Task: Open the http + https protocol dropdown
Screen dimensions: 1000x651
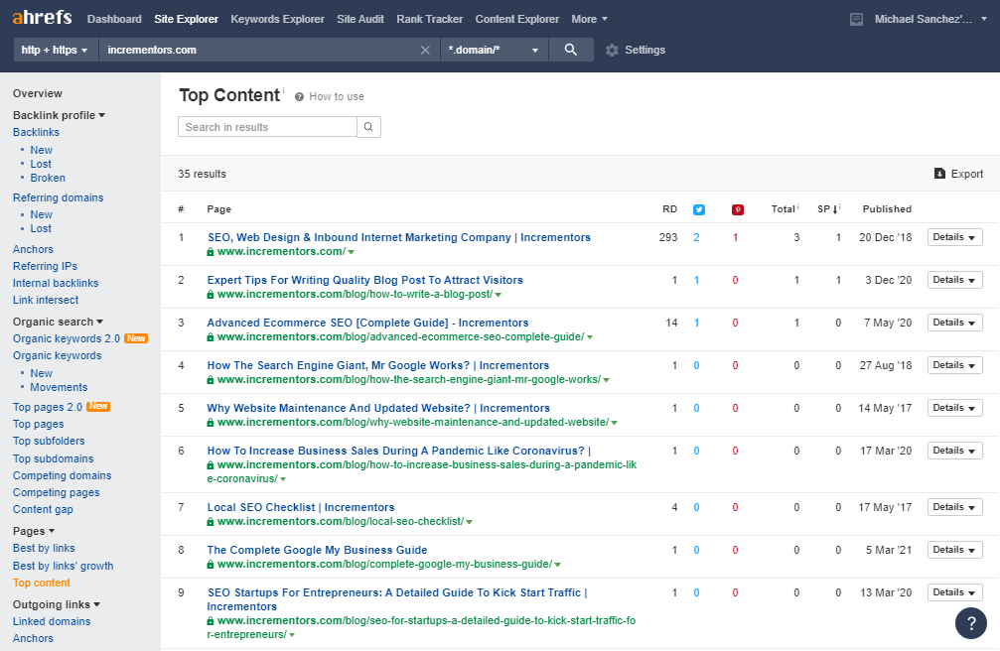Action: point(55,50)
